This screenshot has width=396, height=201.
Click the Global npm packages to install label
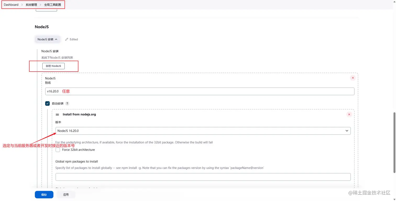pyautogui.click(x=77, y=162)
